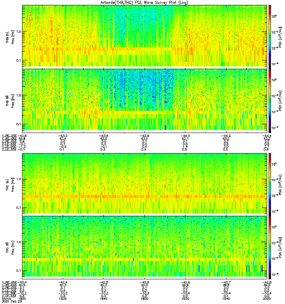The height and width of the screenshot is (304, 285).
Task: Click the THB 'X_RE_GSE' row label
Action: point(9,136)
